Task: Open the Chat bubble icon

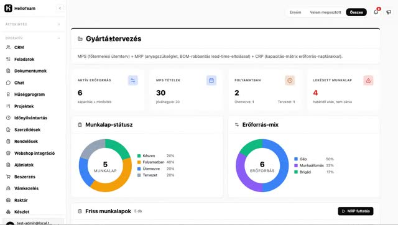Action: tap(8, 83)
